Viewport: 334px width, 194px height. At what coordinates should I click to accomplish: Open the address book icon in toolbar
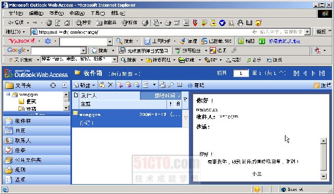[180, 85]
